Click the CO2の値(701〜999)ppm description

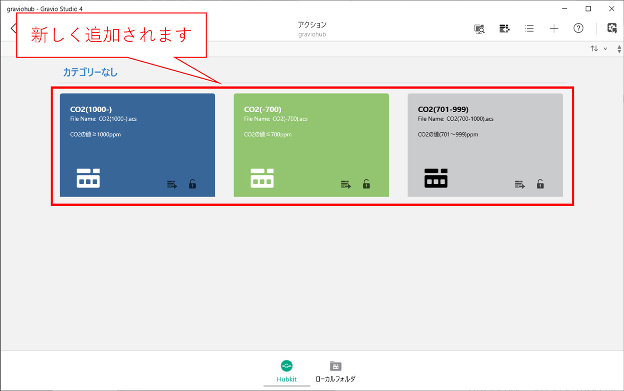[x=448, y=135]
